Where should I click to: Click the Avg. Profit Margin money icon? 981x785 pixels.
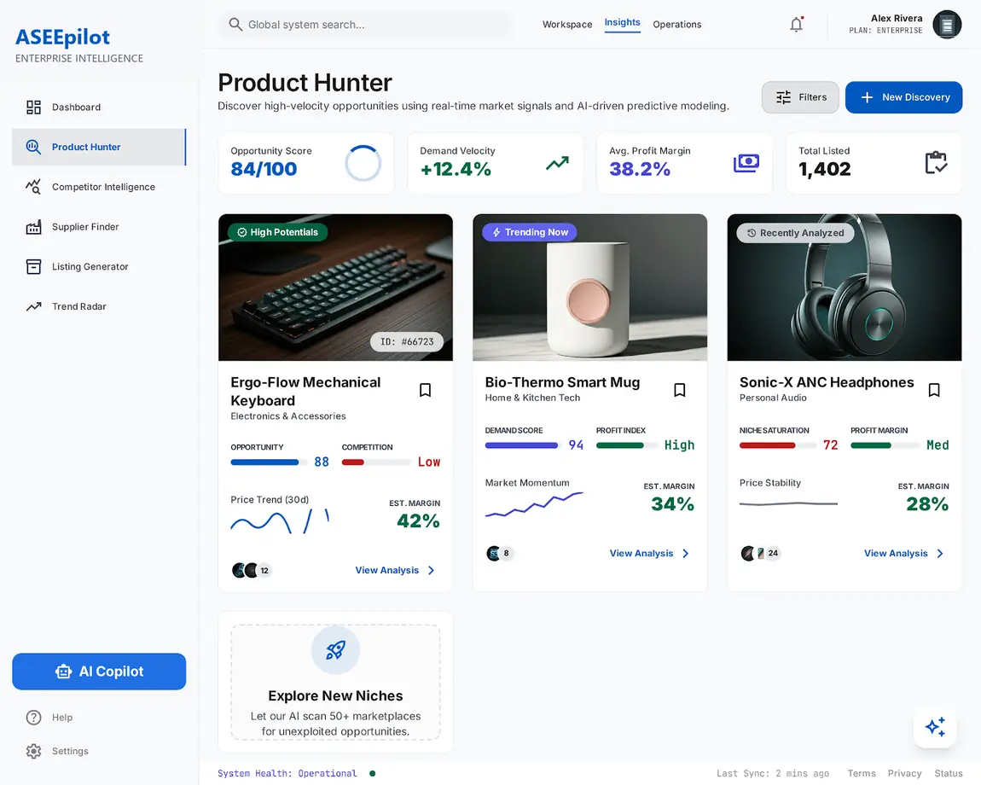pos(746,163)
